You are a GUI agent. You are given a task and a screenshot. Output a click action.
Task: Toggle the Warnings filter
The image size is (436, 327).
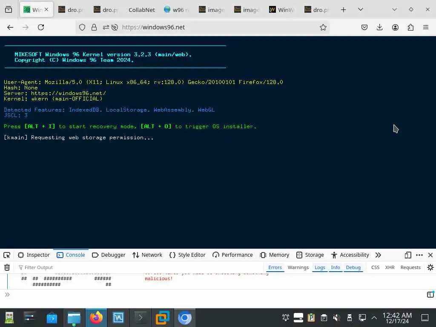pos(298,267)
